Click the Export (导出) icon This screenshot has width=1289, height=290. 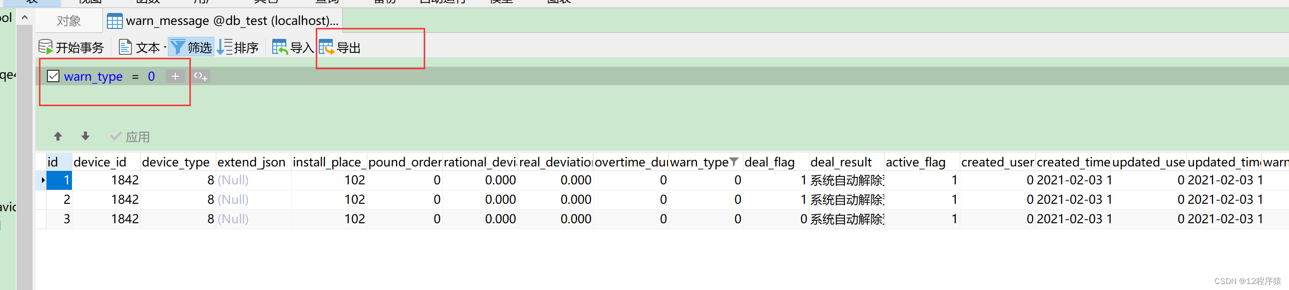click(326, 47)
